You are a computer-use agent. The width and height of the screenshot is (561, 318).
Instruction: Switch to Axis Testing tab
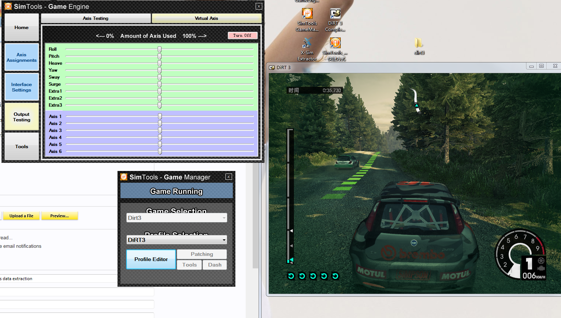(x=96, y=18)
